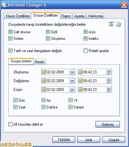Click the Oluşturma time spinner arrows
Screen dimensions: 129x147
click(x=109, y=72)
